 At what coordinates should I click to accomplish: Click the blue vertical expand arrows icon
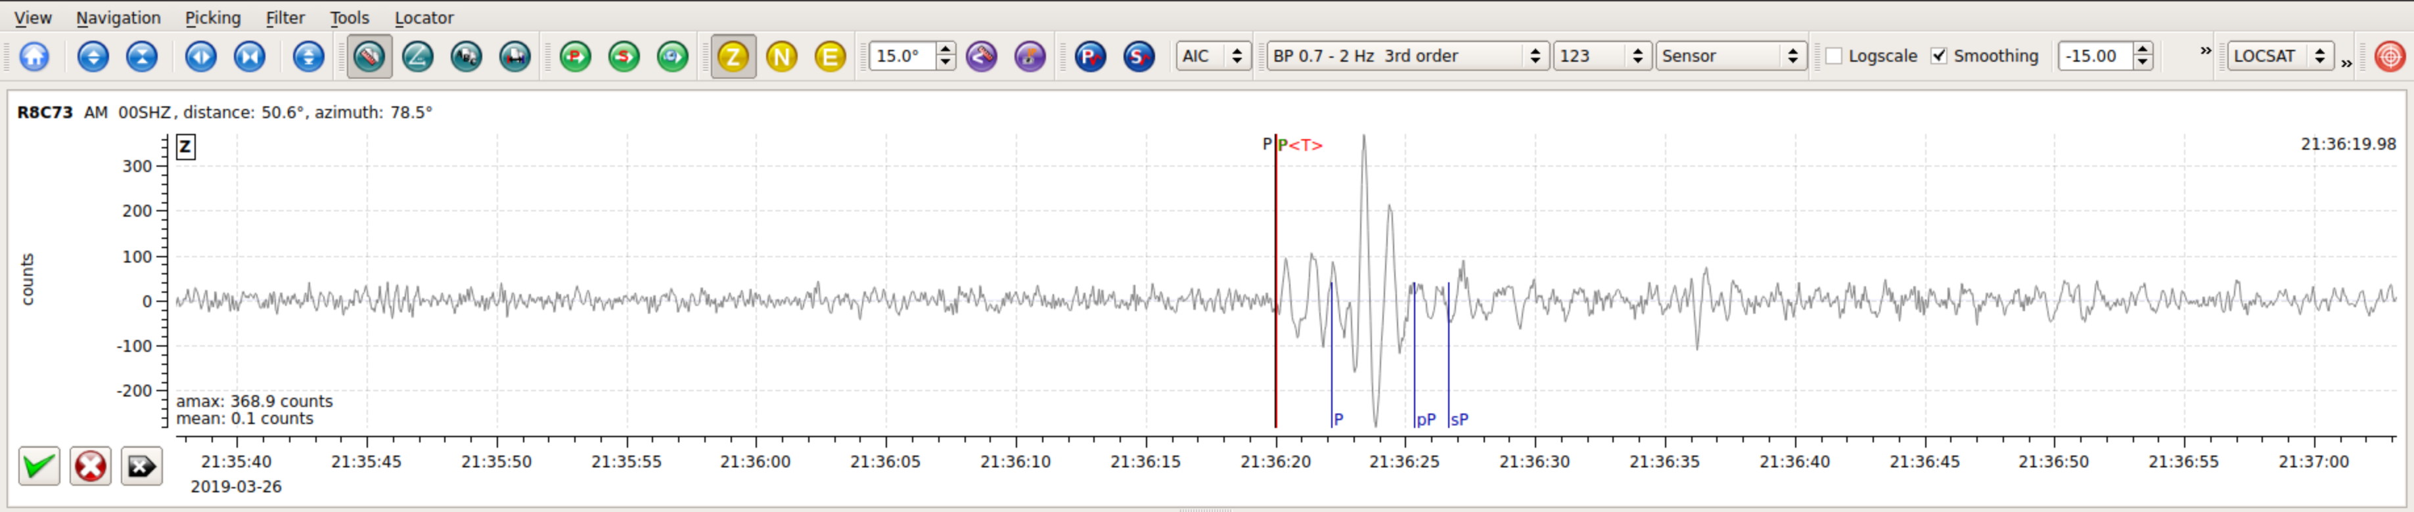tap(93, 56)
